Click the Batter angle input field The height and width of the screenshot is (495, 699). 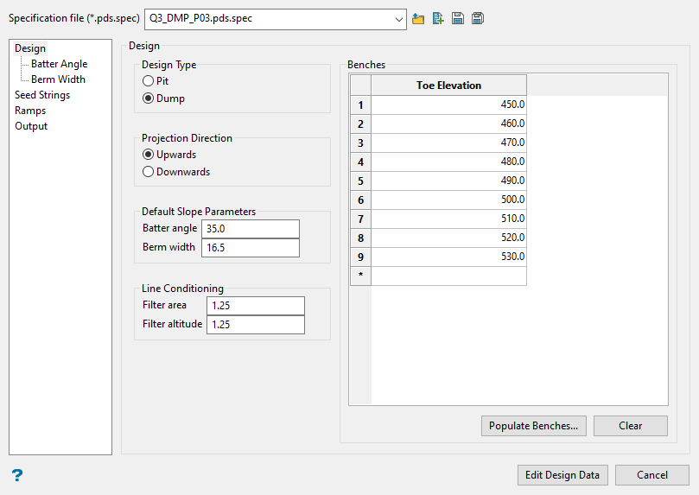pos(250,229)
